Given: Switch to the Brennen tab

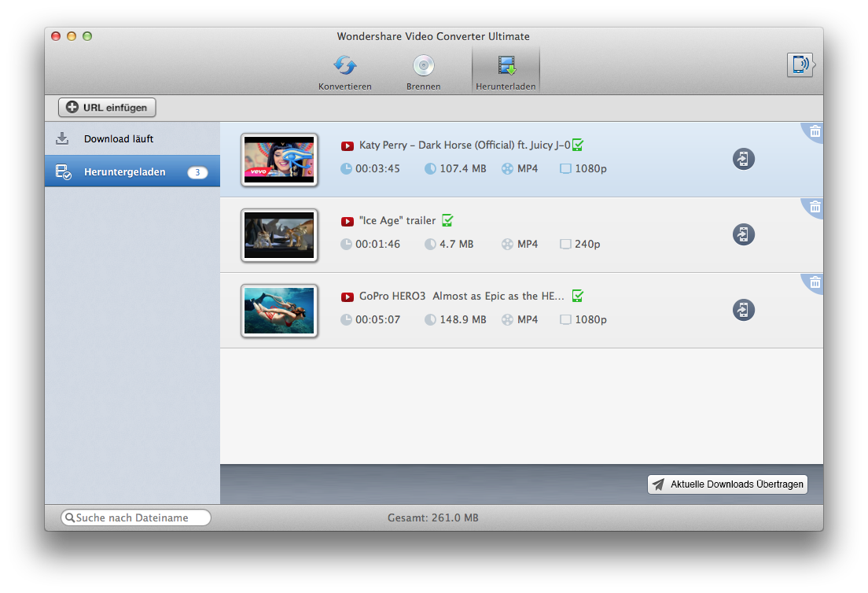Looking at the screenshot, I should coord(424,72).
